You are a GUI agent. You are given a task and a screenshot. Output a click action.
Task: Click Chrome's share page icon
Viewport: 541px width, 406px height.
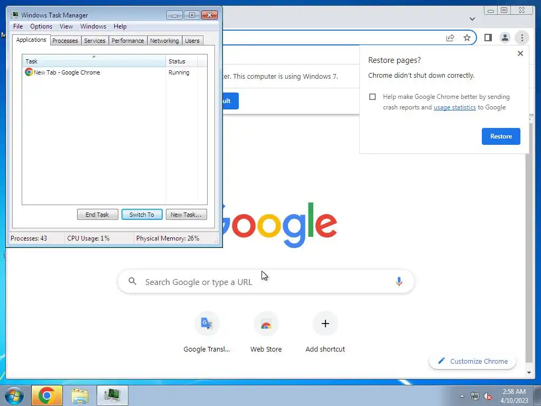(x=450, y=38)
